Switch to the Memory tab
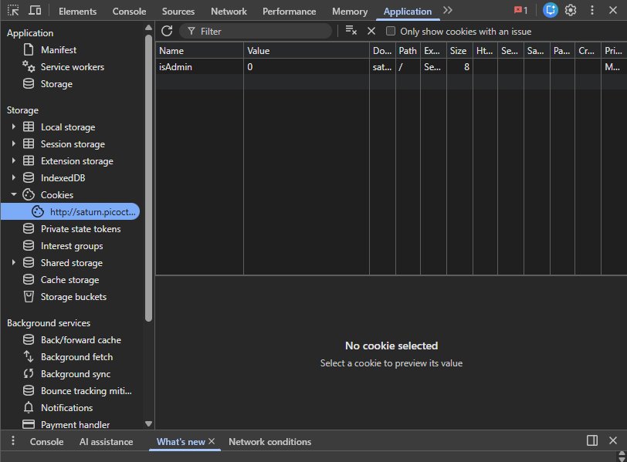 [350, 11]
